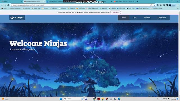Image resolution: width=180 pixels, height=101 pixels.
Task: Open the JR Website bookmark
Action: [x=62, y=8]
